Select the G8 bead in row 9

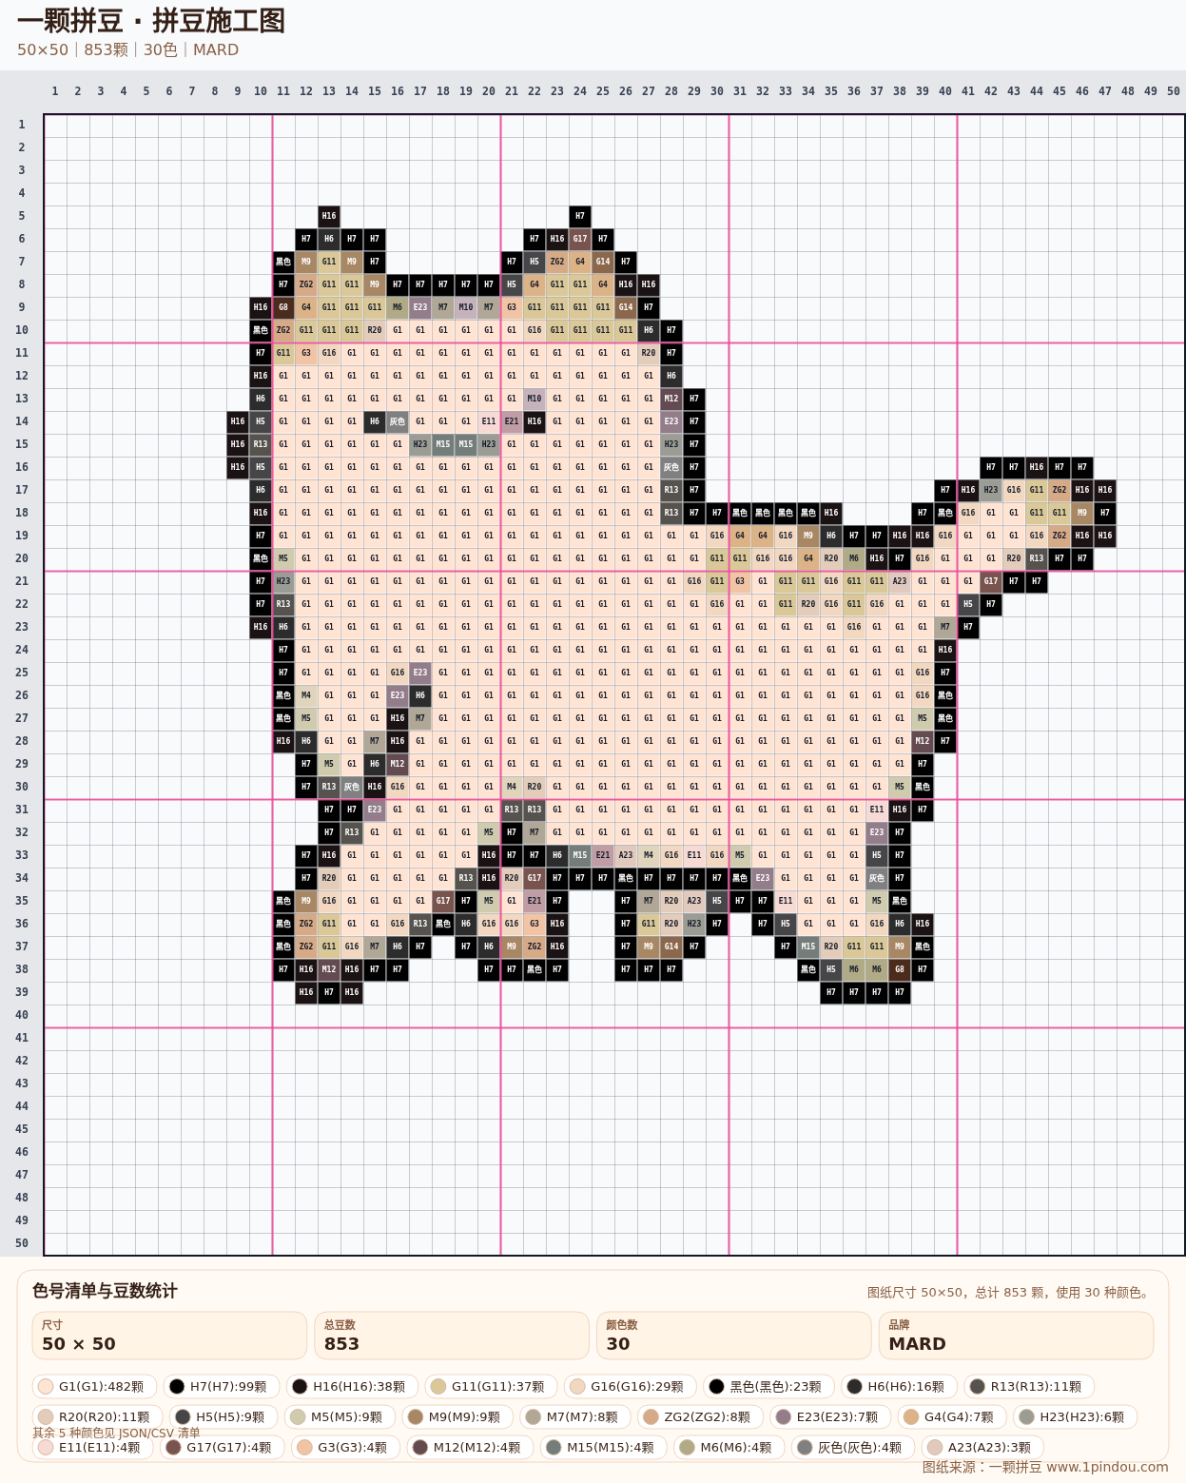tap(283, 307)
